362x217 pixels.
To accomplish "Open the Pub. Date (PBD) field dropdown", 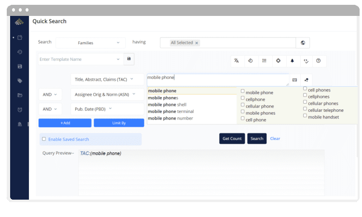I will click(107, 109).
